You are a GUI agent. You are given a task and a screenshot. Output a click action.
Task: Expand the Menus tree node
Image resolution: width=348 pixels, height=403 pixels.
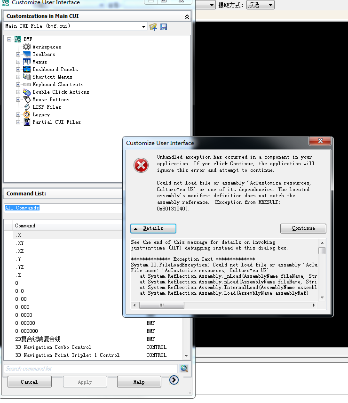(x=18, y=62)
